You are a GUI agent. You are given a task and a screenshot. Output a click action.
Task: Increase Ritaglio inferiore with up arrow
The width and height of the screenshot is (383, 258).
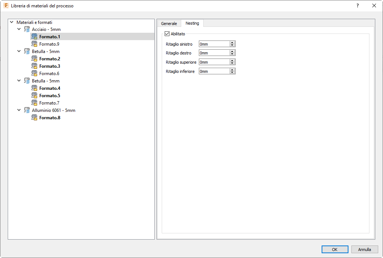pos(232,70)
